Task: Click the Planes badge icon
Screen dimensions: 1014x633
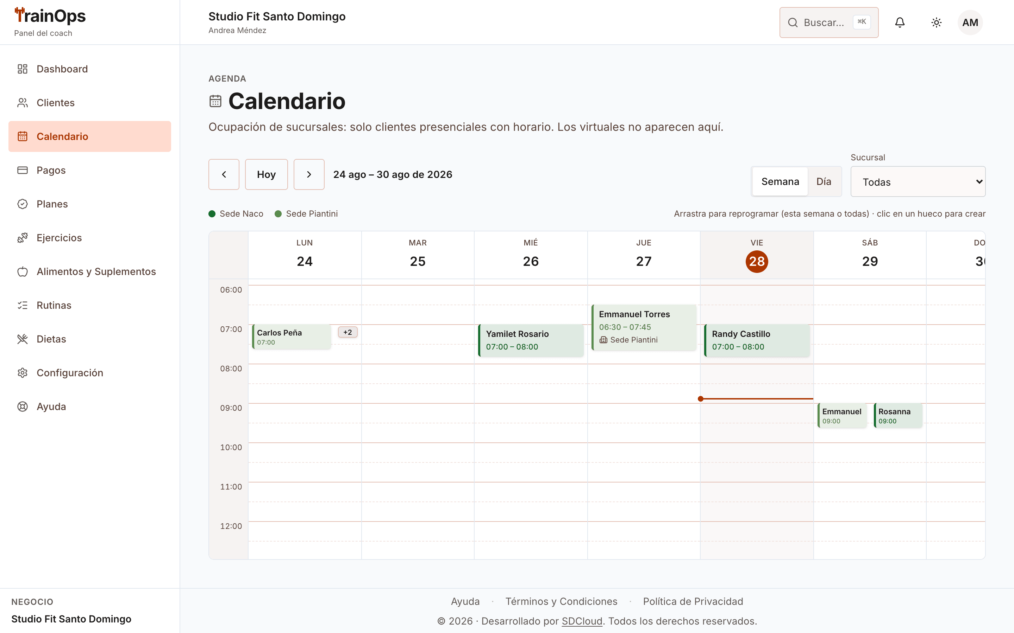Action: [23, 204]
